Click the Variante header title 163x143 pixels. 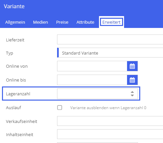(x=14, y=6)
